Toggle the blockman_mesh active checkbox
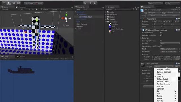 [x=146, y=10]
